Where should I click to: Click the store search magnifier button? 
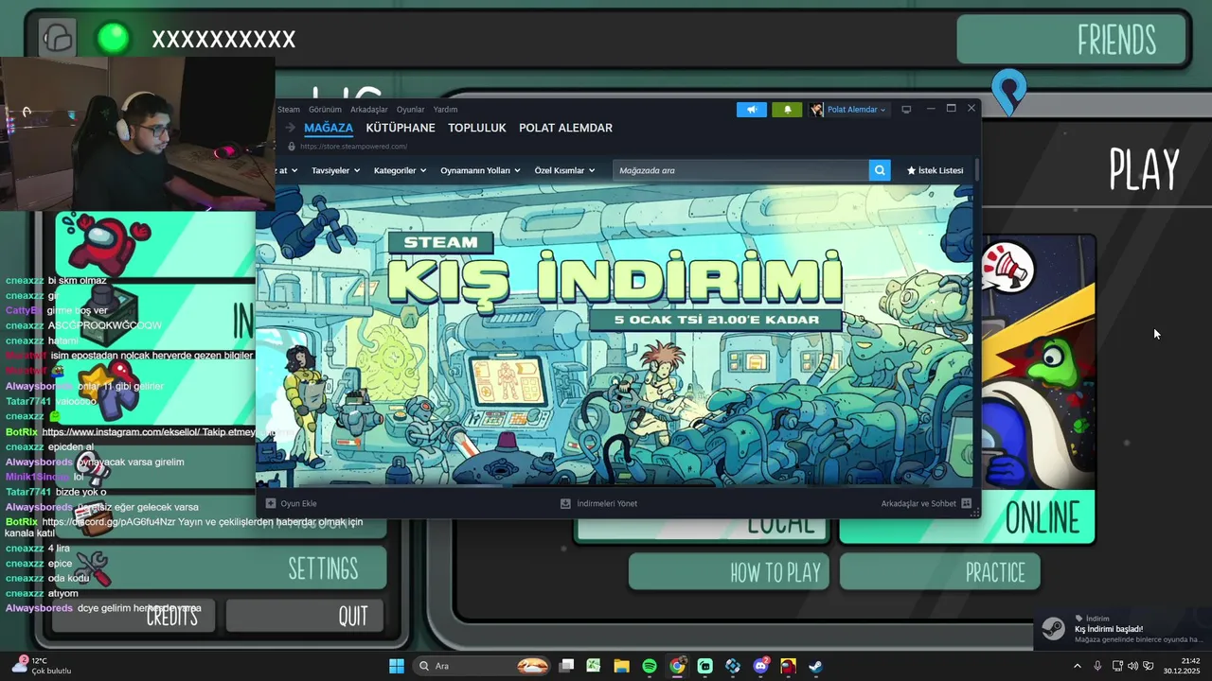click(x=880, y=170)
